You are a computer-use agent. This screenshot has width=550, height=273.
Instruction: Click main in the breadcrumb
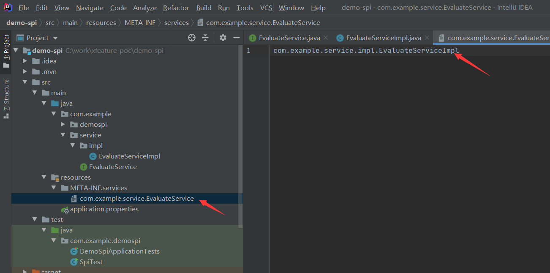[71, 23]
